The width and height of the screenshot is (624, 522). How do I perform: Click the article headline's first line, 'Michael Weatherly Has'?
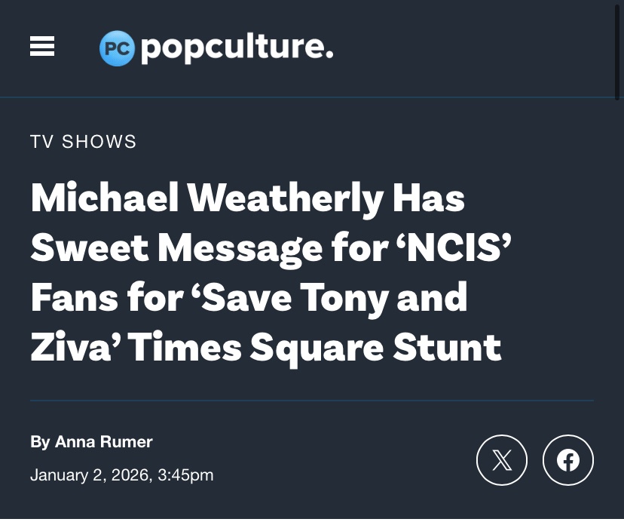[247, 198]
